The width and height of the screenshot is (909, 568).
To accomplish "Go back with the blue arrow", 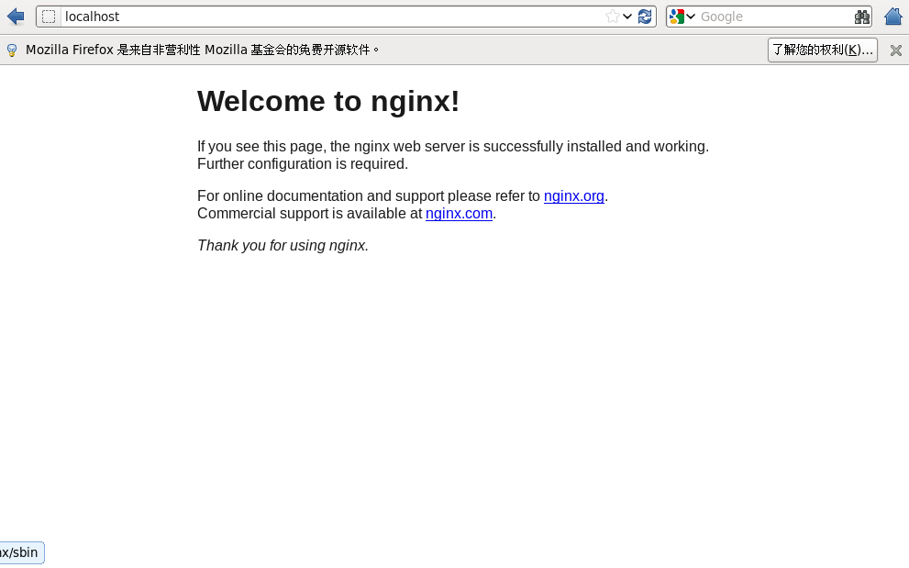I will 16,17.
